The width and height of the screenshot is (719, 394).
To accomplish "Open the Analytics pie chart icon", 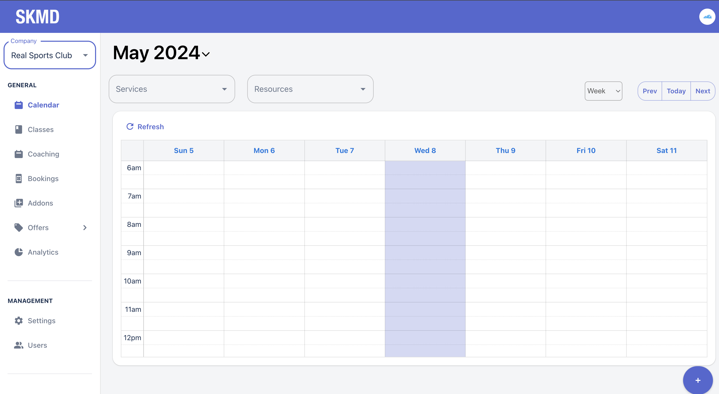I will coord(18,252).
